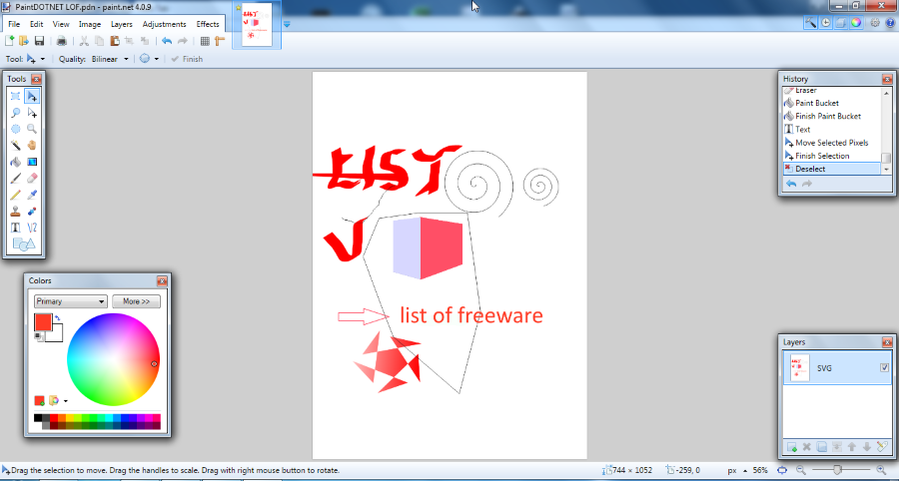Click the open image thumbnail tab
The width and height of the screenshot is (899, 481).
coord(257,25)
